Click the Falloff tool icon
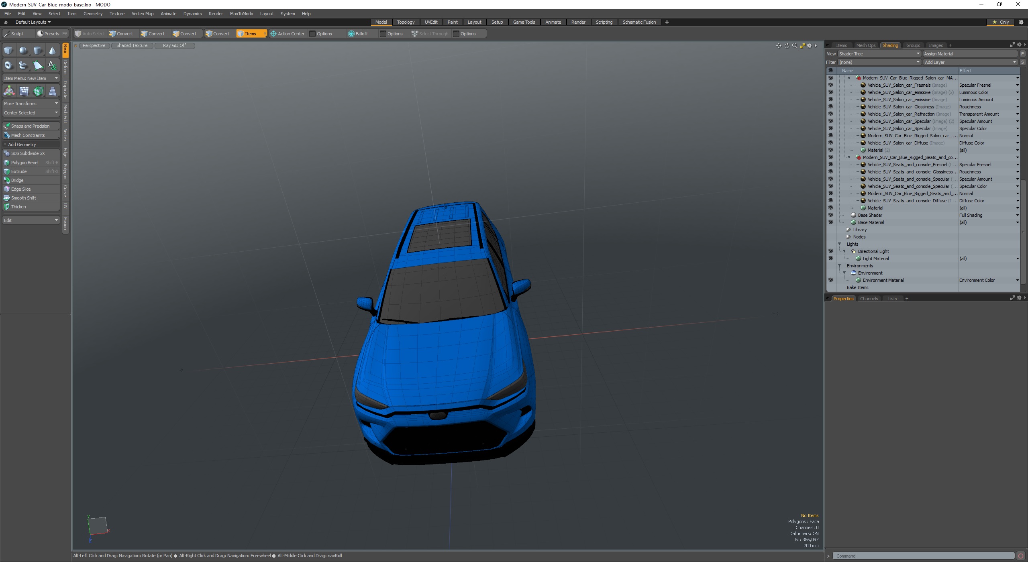The height and width of the screenshot is (562, 1028). pyautogui.click(x=350, y=34)
